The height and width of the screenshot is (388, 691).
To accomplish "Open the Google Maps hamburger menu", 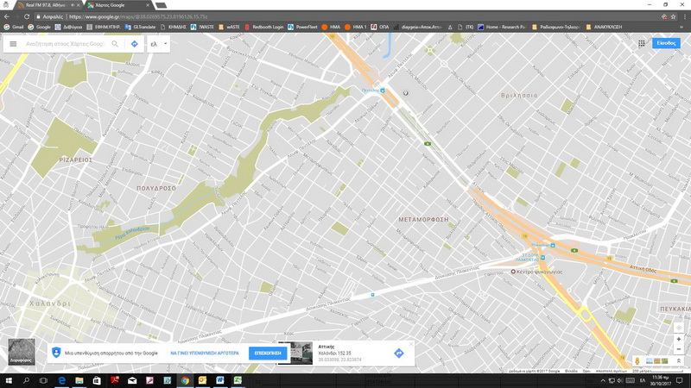I will [13, 44].
